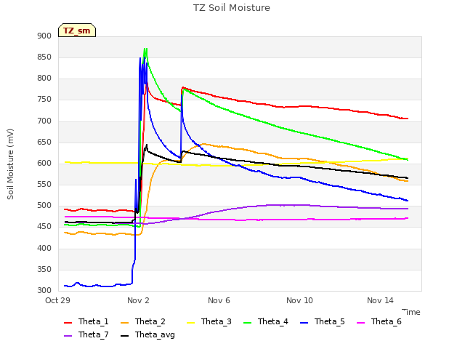Click the red Theta_1 legend swatch
Screen dimensions: 465x349
[68, 323]
